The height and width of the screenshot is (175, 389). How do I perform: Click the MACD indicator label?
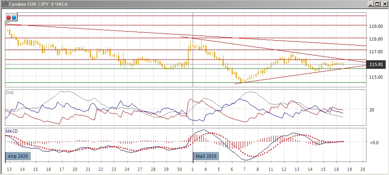(x=11, y=131)
